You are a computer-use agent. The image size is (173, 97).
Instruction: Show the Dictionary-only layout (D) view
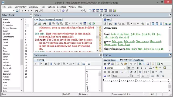[x=101, y=11]
